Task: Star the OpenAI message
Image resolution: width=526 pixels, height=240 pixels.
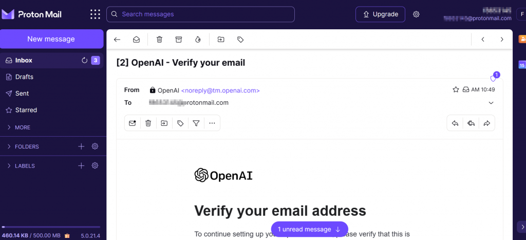Action: pyautogui.click(x=456, y=90)
